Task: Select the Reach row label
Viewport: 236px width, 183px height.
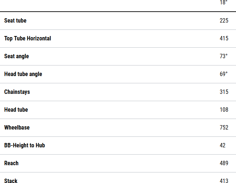Action: click(11, 163)
